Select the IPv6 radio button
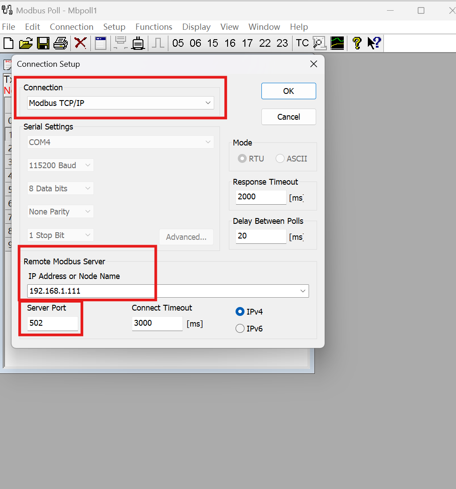 point(240,328)
